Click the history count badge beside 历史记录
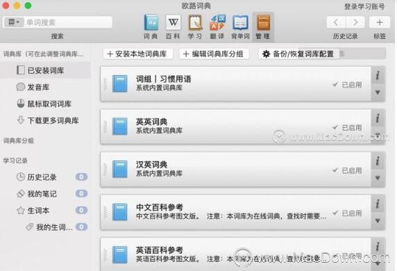 [81, 177]
